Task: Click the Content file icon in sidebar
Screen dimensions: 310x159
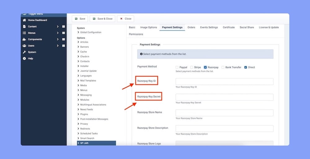Action: click(x=24, y=27)
